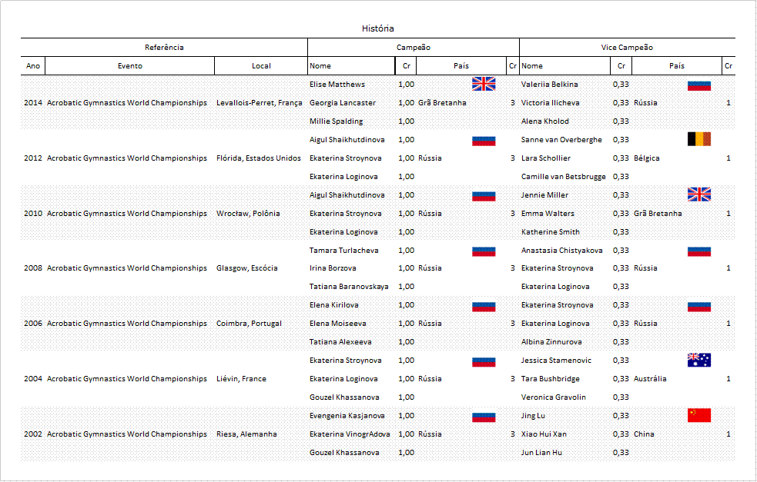Click the Russia flag for 2004 champion
The height and width of the screenshot is (482, 757).
click(484, 362)
